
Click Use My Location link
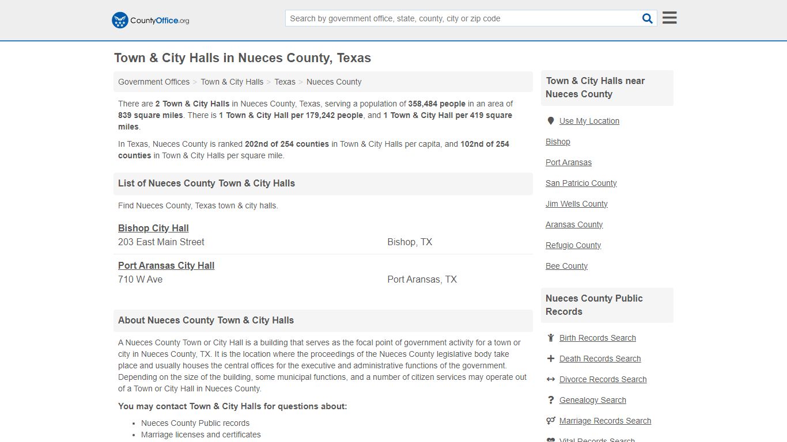pyautogui.click(x=589, y=121)
